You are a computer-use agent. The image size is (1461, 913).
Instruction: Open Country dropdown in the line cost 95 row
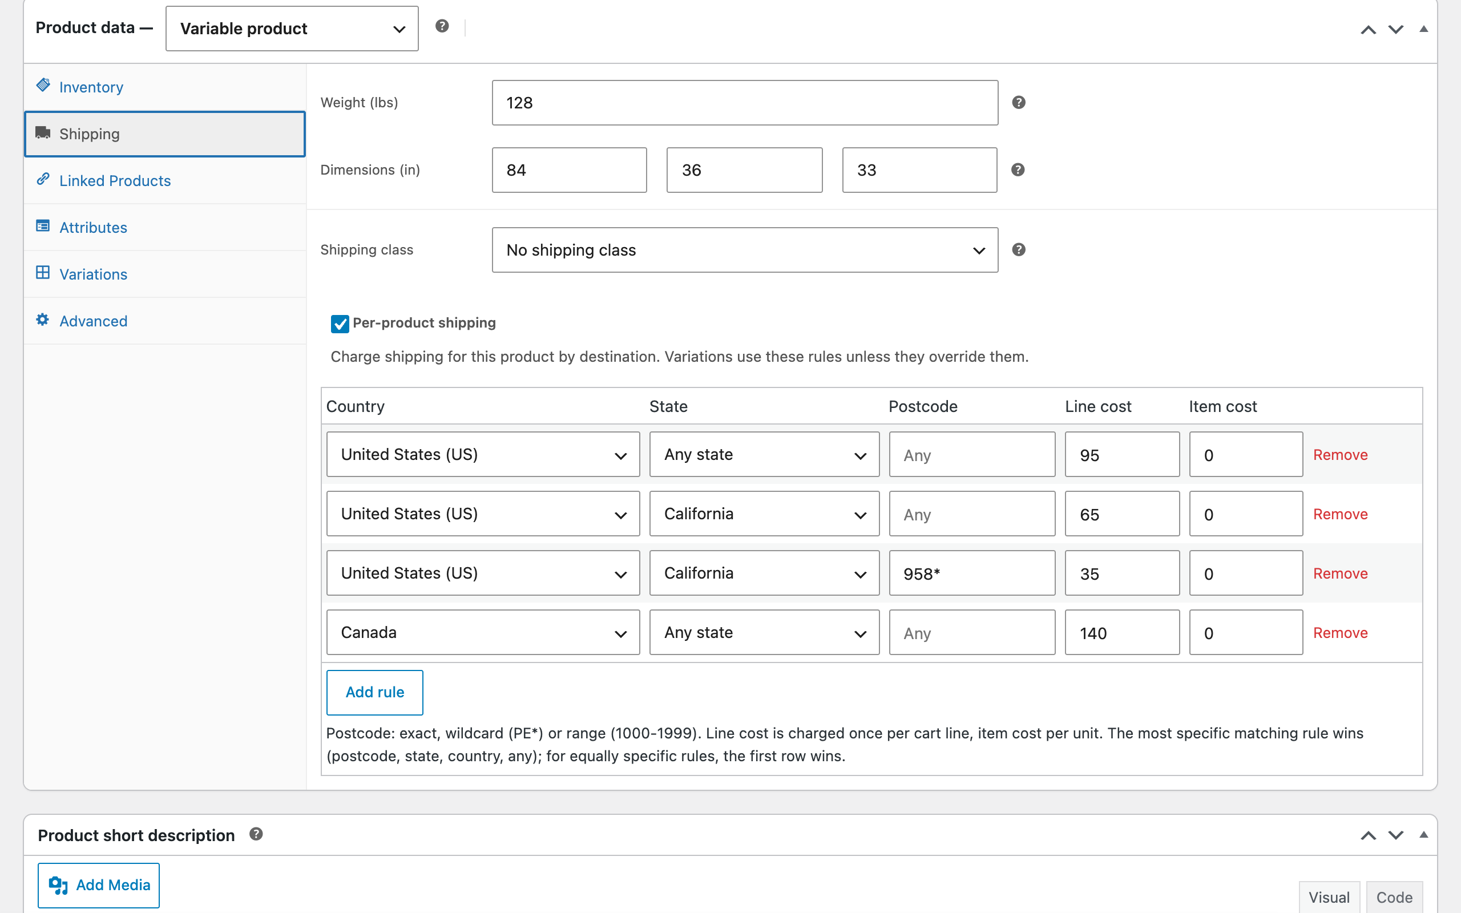[483, 454]
